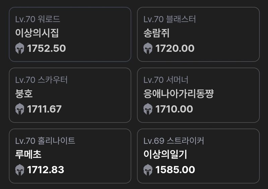Click helmet icon beside score 1752.50
The width and height of the screenshot is (268, 189).
pos(20,48)
